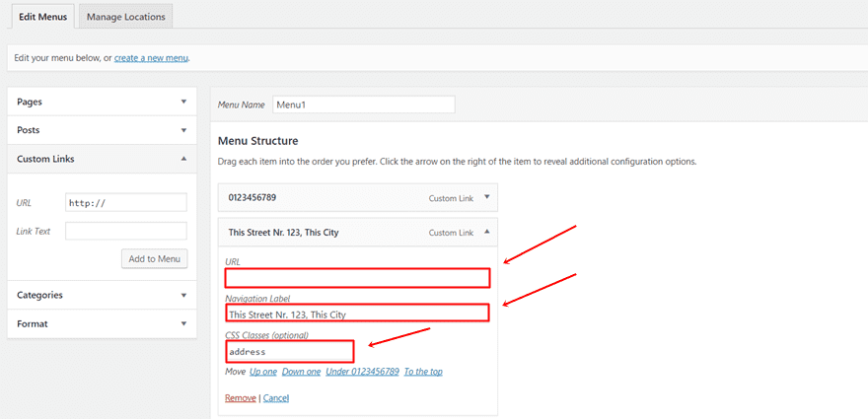Click the create a new menu link

tap(151, 58)
